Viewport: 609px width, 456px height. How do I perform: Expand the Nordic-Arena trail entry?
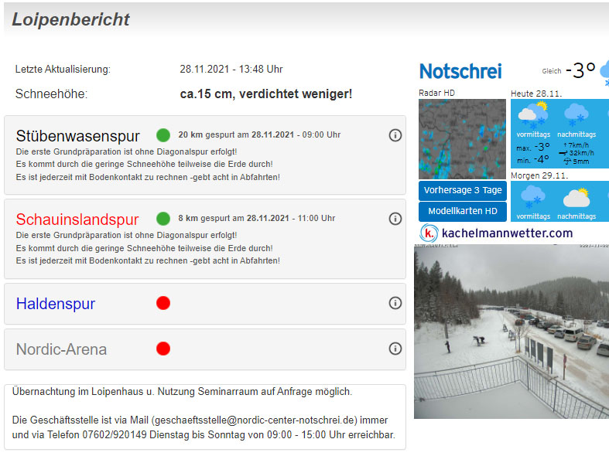(61, 349)
